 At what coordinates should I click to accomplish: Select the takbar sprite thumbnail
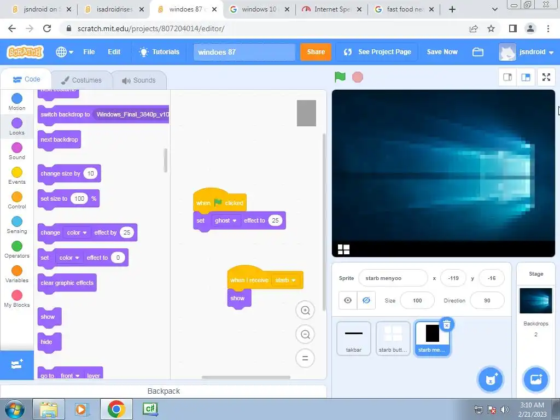tap(354, 338)
